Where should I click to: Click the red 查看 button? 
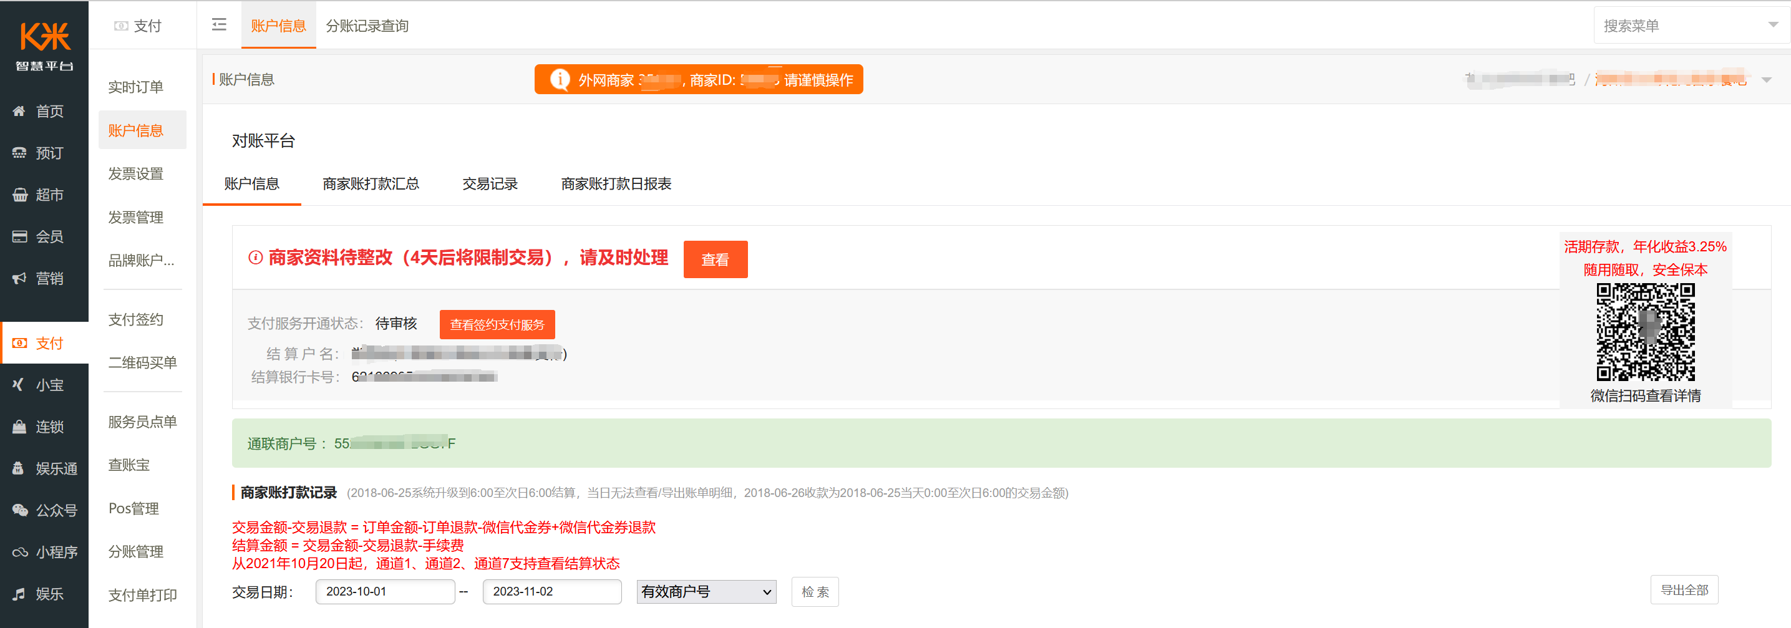(x=716, y=259)
